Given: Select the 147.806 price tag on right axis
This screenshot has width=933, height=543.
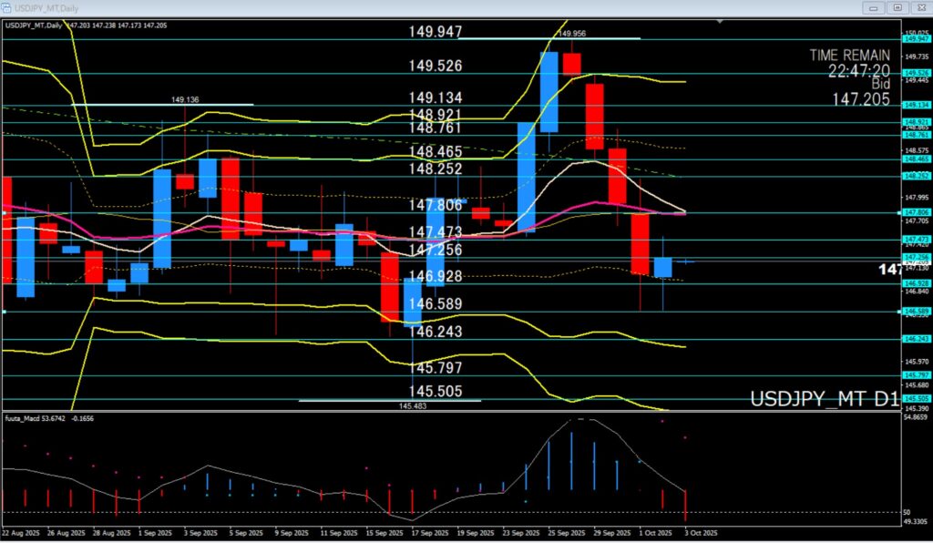Looking at the screenshot, I should pos(916,212).
